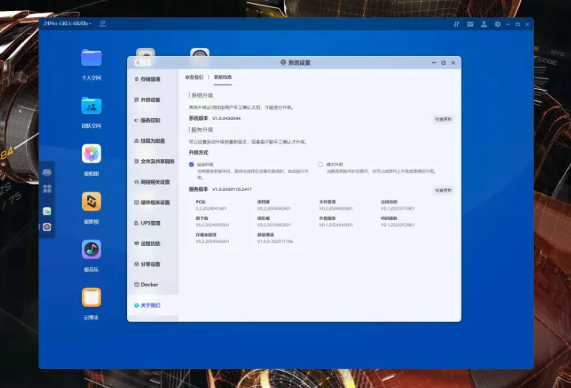This screenshot has width=571, height=388.
Task: Open 文件及共享服务 in settings sidebar
Action: pyautogui.click(x=153, y=161)
